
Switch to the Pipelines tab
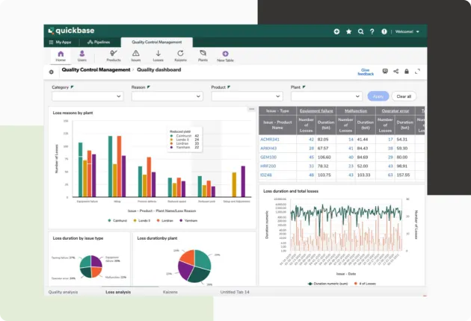point(98,43)
